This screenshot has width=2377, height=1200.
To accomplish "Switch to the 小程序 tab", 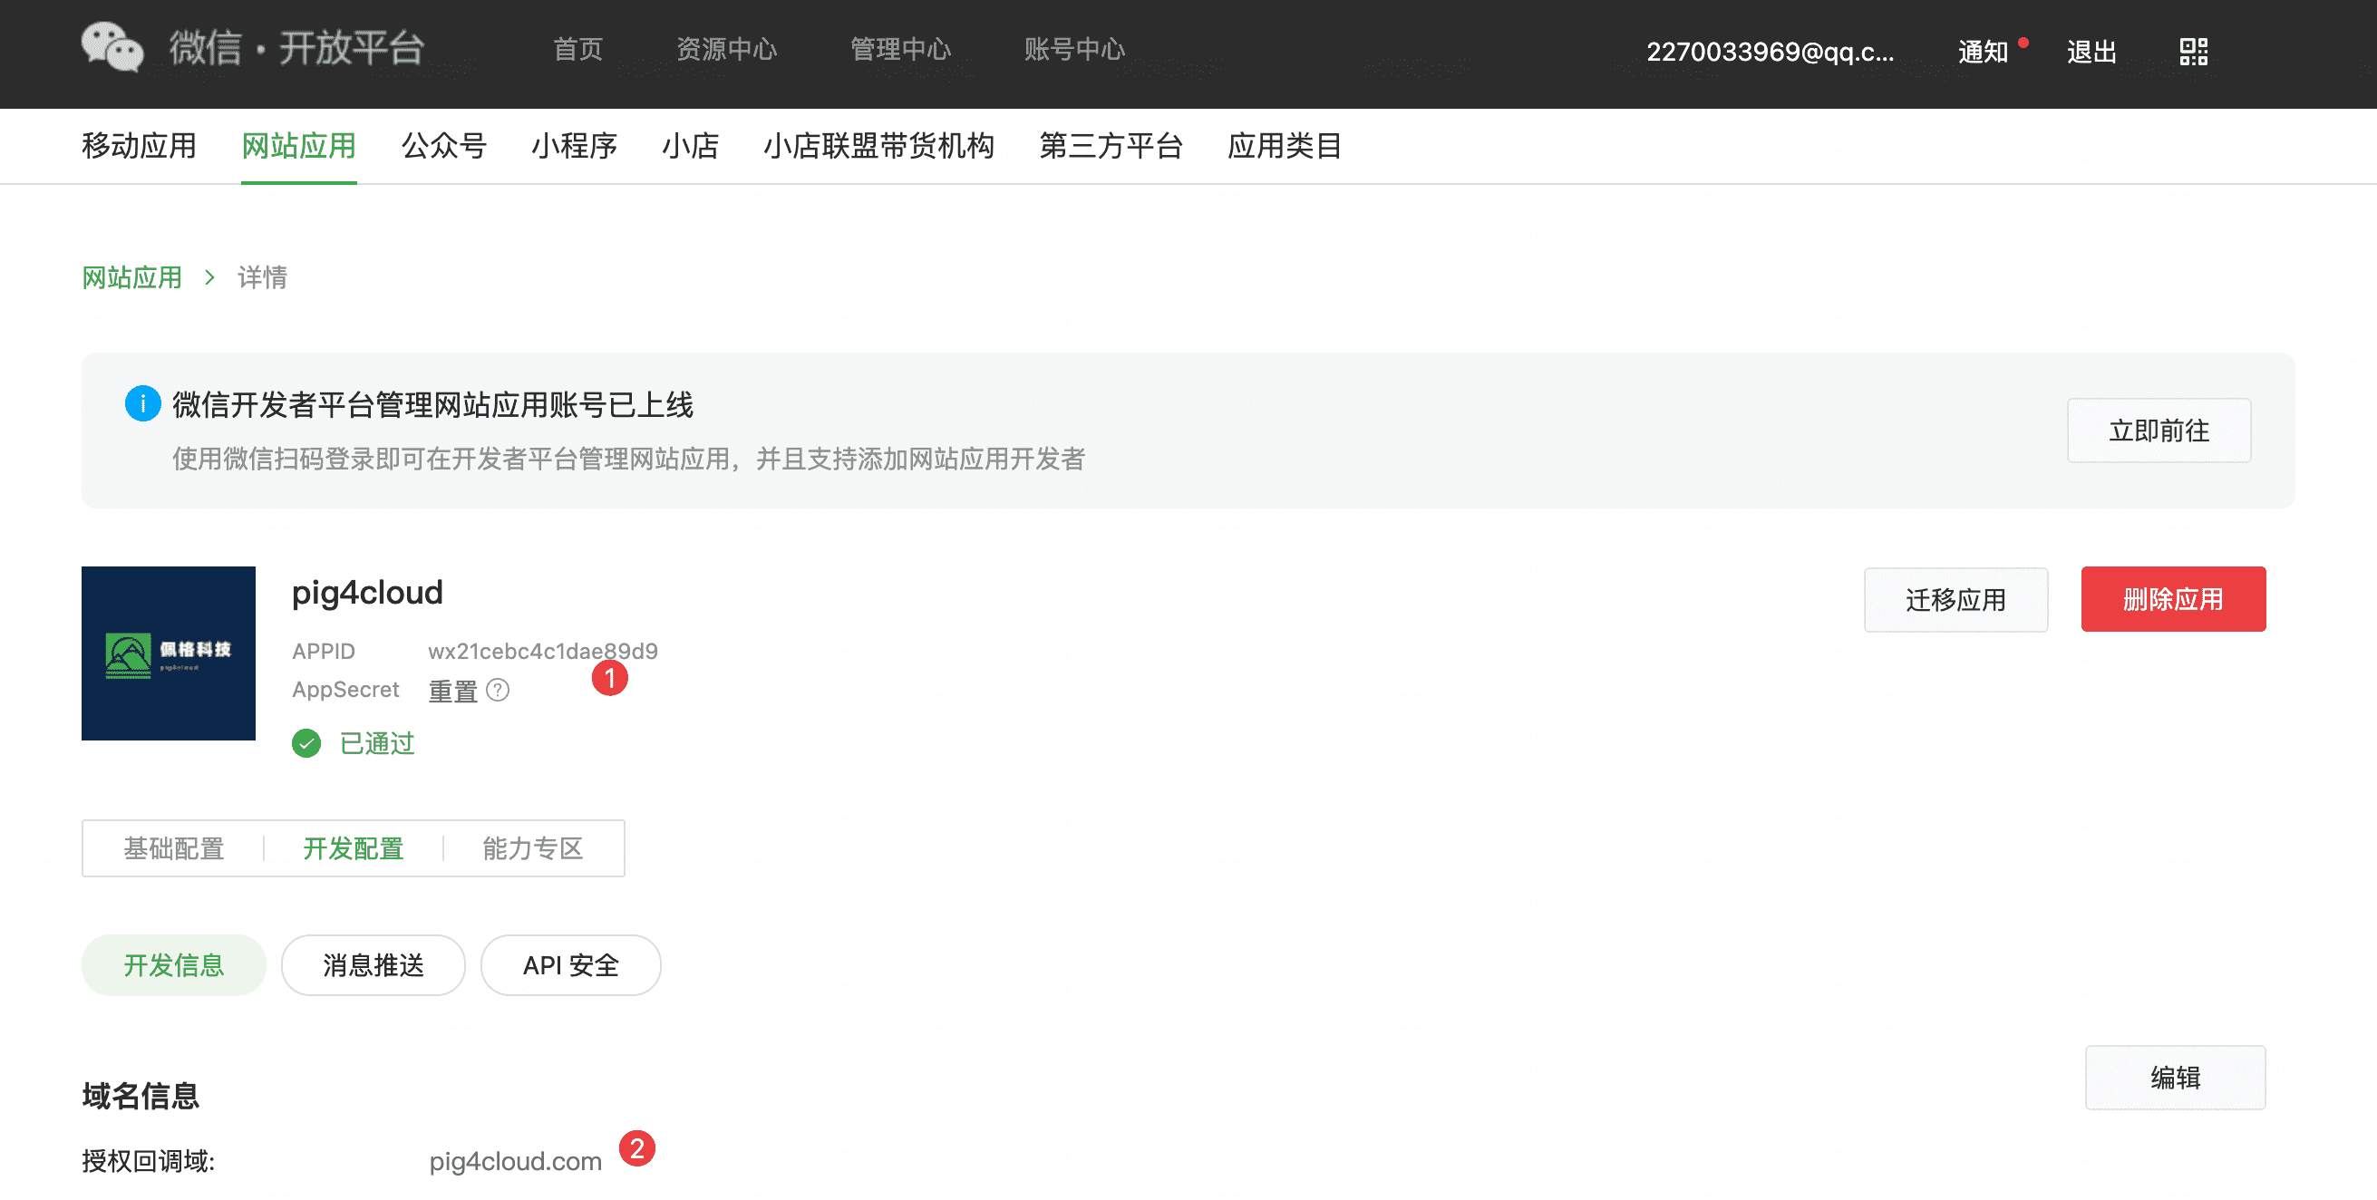I will (x=574, y=146).
